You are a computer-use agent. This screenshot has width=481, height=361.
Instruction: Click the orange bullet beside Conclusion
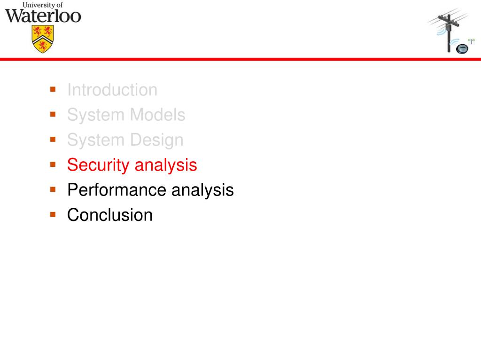[53, 214]
